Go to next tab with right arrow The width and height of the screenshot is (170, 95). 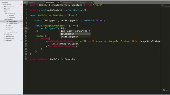click(26, 2)
